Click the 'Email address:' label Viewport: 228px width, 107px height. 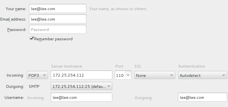tap(13, 19)
